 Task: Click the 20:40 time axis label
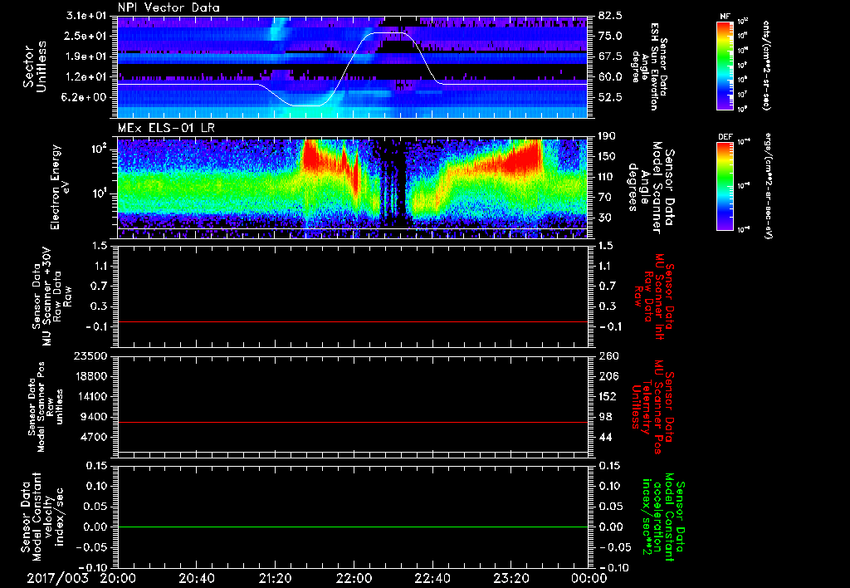click(196, 578)
